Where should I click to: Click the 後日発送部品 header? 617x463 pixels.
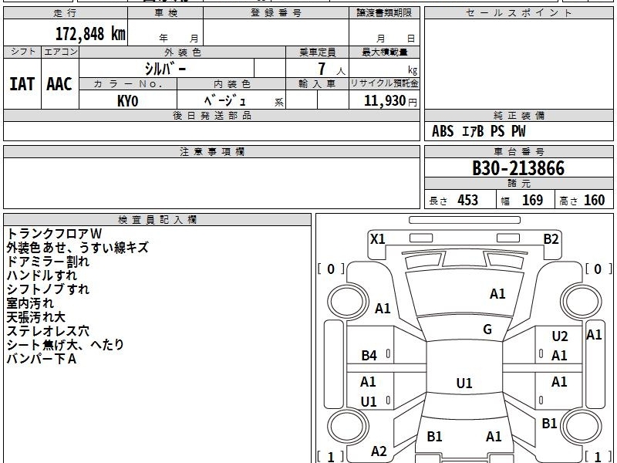click(x=211, y=115)
